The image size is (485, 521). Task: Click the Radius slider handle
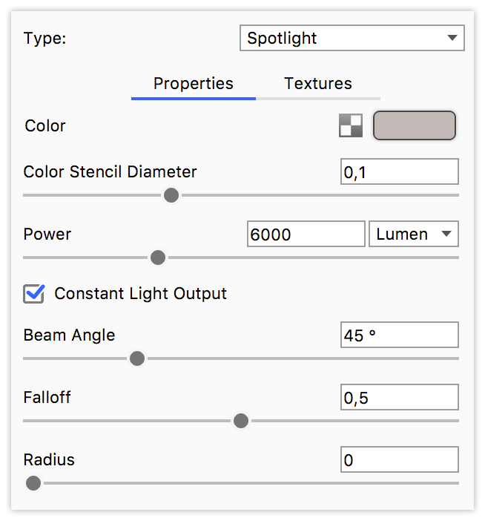(33, 483)
